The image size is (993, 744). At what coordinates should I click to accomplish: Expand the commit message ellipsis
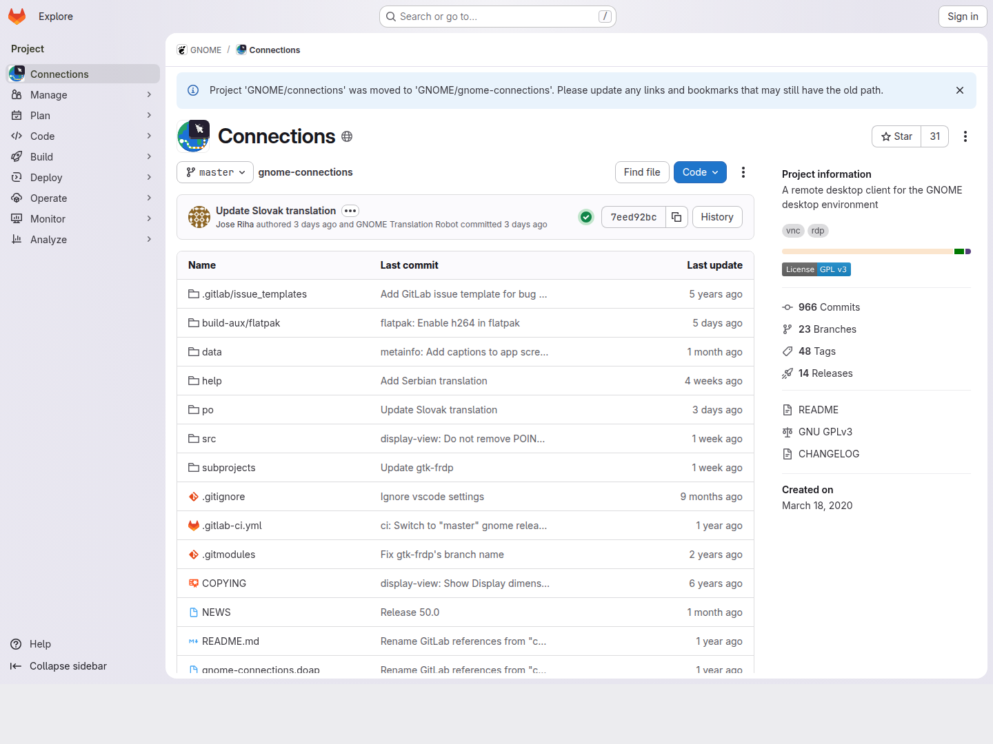(x=350, y=211)
